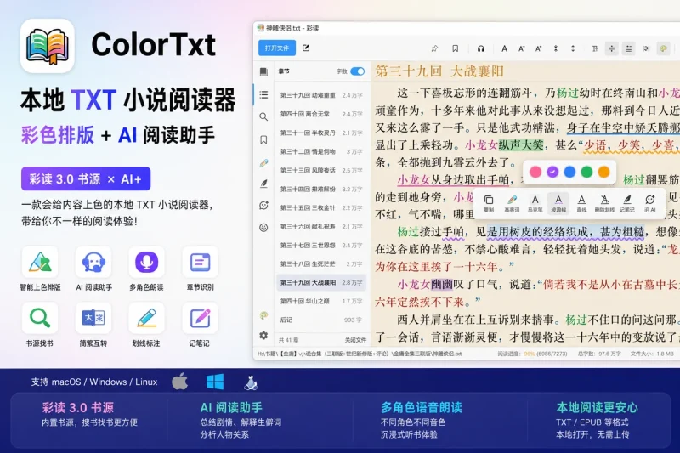The image size is (680, 453).
Task: Toggle the highlighted line alignment icon
Action: [628, 48]
